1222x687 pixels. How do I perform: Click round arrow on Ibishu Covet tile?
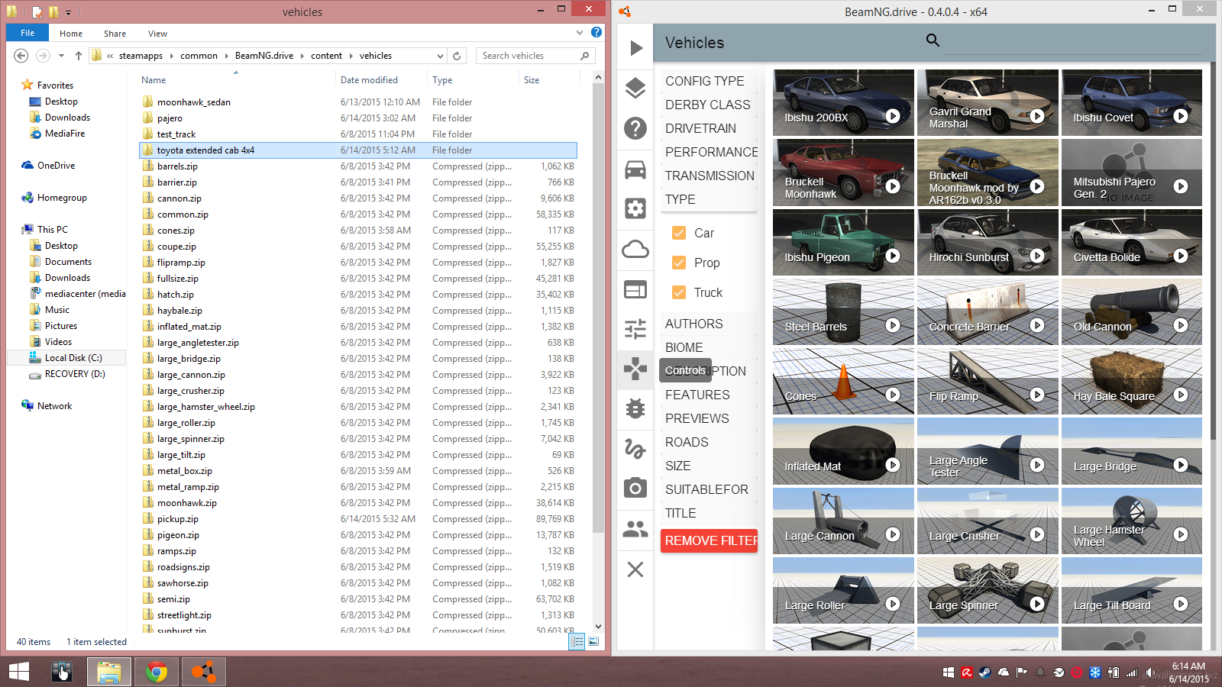pyautogui.click(x=1181, y=116)
